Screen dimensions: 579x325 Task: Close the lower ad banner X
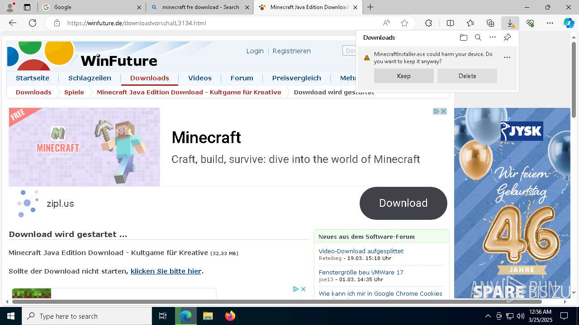304,289
